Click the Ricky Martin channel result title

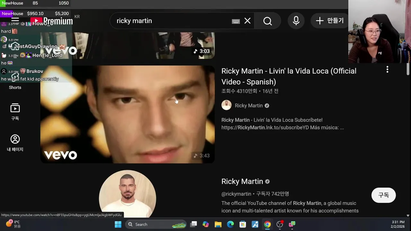[x=242, y=182]
